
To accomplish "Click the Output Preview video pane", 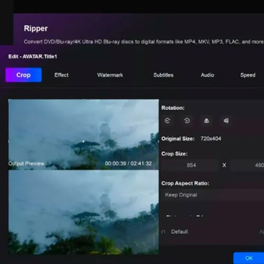I will (83, 212).
